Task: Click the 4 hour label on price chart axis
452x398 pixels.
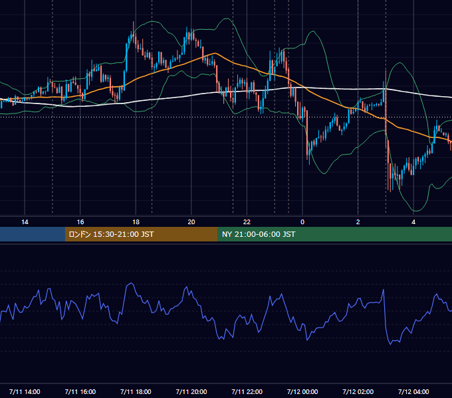Action: click(413, 222)
